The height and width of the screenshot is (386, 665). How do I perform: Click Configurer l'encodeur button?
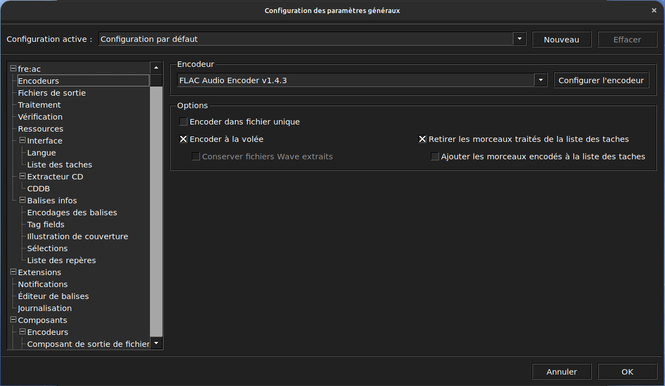[601, 80]
